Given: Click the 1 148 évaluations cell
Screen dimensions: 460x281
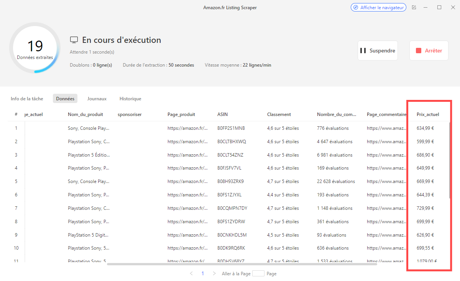Looking at the screenshot, I should click(335, 208).
